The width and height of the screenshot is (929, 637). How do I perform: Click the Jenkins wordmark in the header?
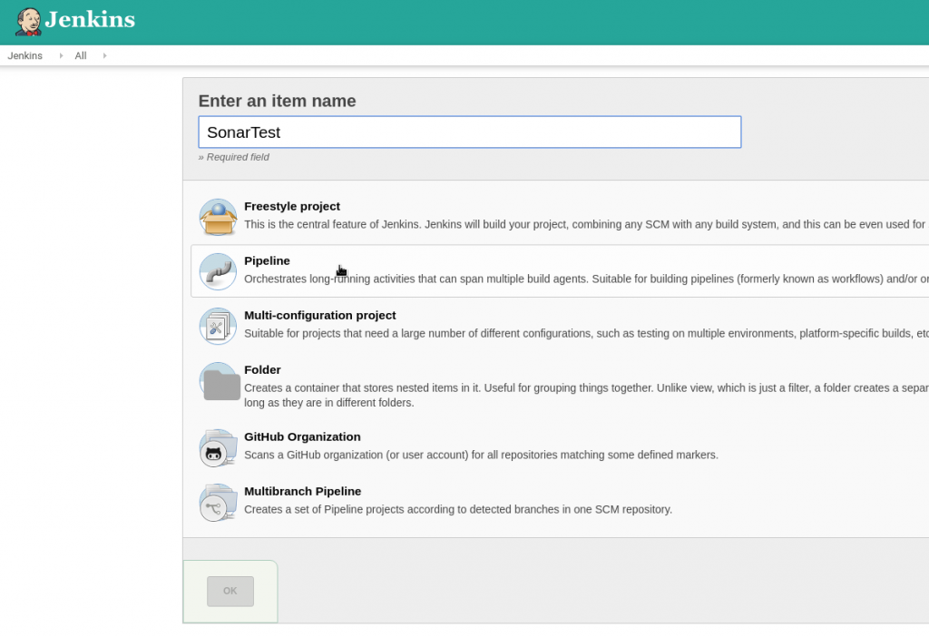coord(89,20)
